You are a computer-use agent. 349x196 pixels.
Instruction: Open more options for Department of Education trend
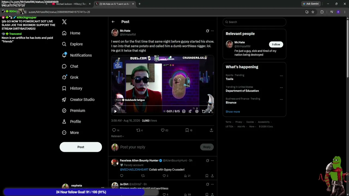281,88
